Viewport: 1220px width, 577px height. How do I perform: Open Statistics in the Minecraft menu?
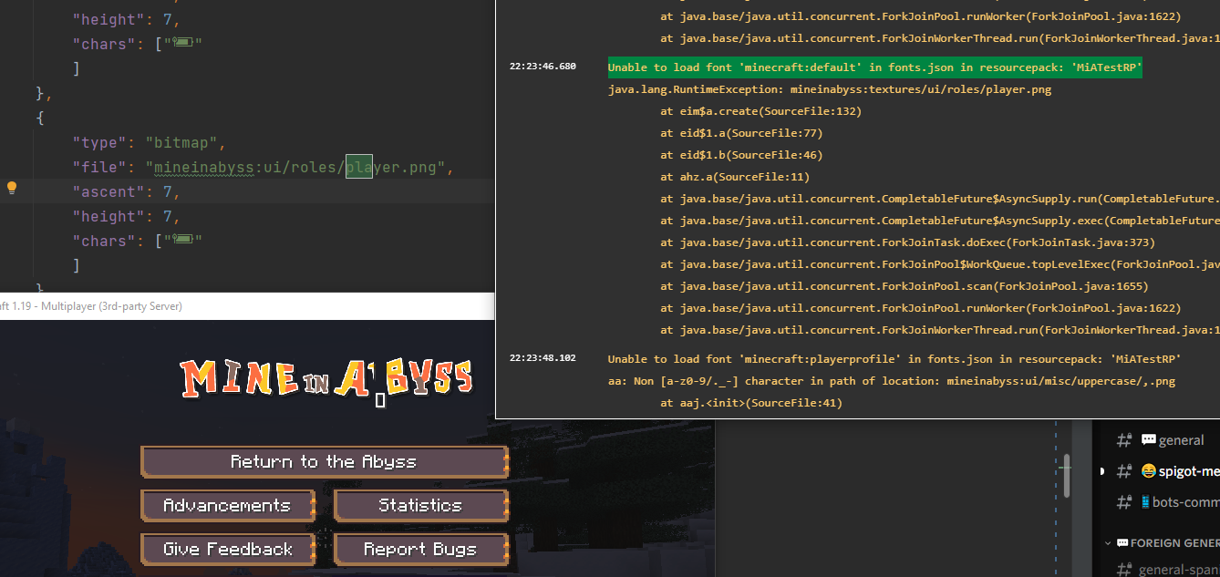tap(420, 506)
